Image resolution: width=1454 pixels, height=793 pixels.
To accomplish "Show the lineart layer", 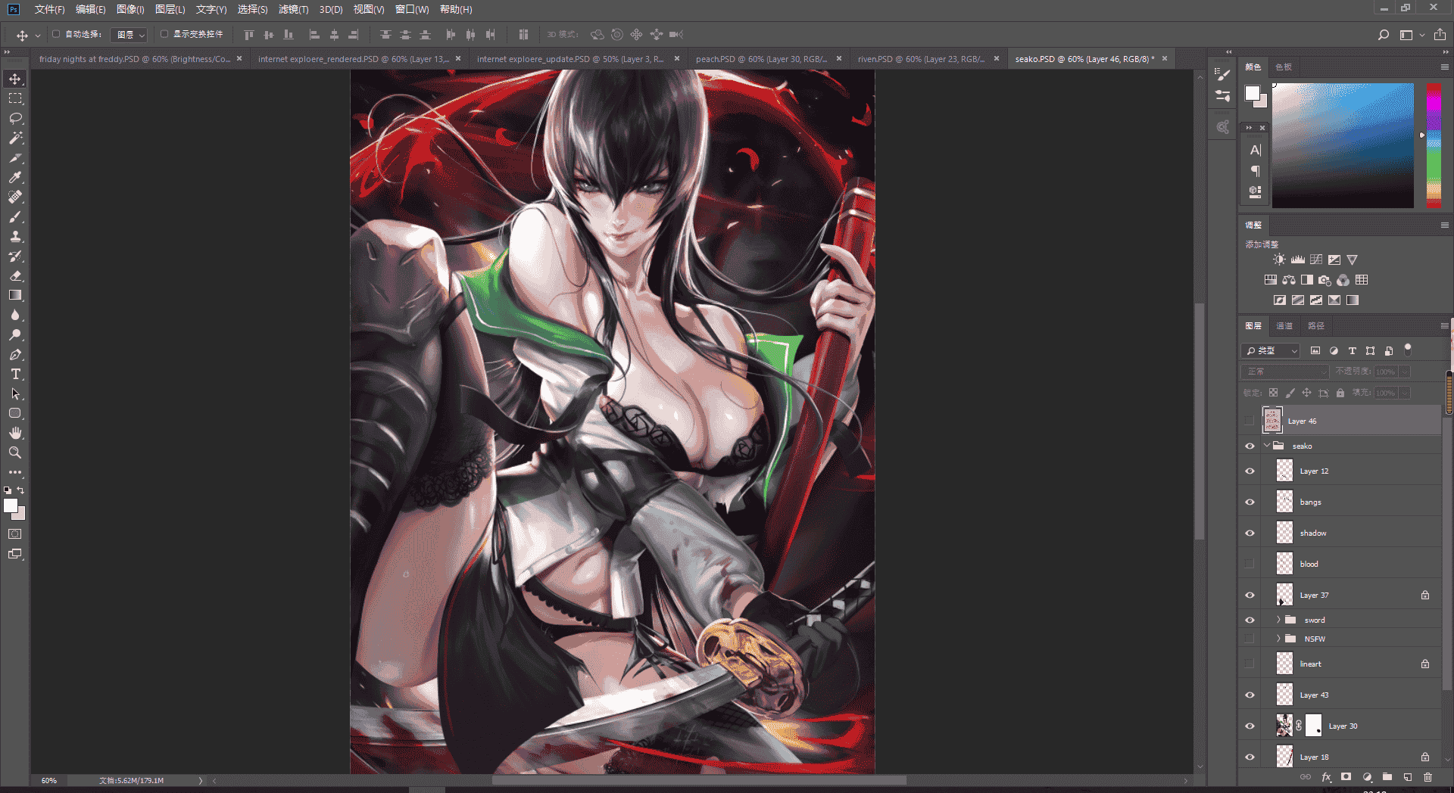I will [x=1250, y=664].
